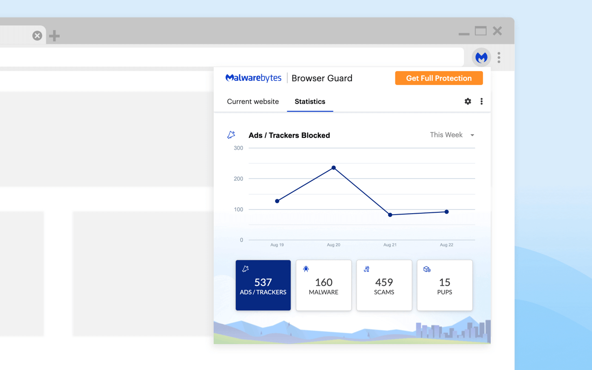
Task: Click the bug icon on Malware card
Action: click(306, 269)
